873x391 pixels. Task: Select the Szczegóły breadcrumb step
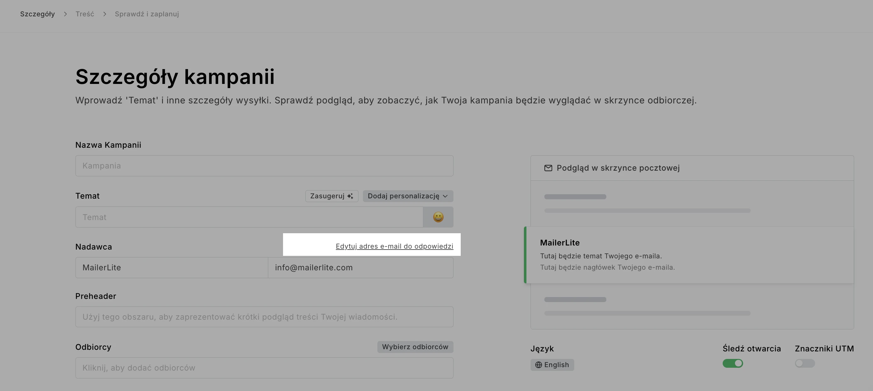(x=37, y=14)
